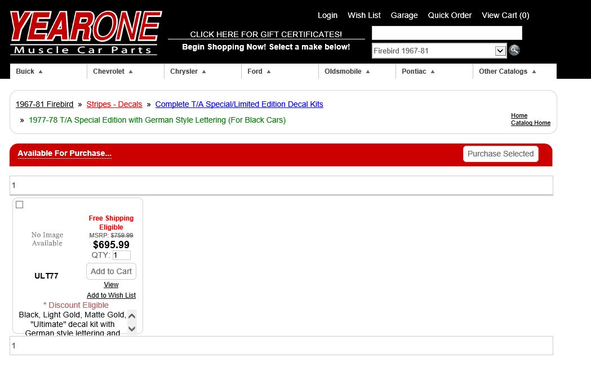Expand the Ford make menu
This screenshot has width=591, height=372.
pos(259,71)
